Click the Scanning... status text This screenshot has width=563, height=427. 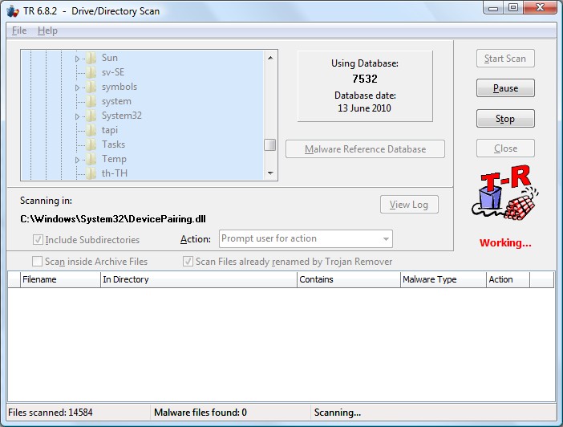pos(338,413)
